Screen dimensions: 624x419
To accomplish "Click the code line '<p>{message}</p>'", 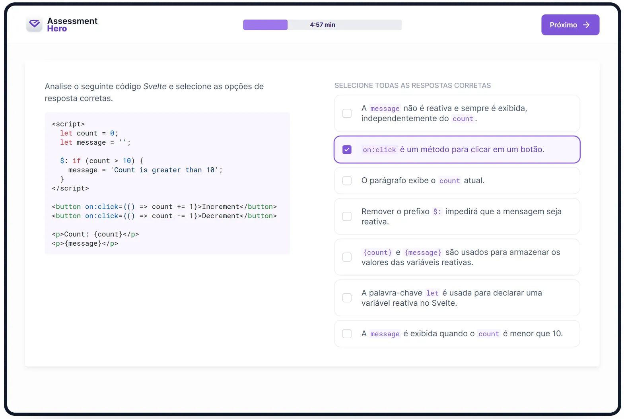I will coord(85,243).
